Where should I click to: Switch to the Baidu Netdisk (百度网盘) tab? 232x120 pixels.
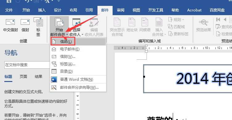(217, 10)
